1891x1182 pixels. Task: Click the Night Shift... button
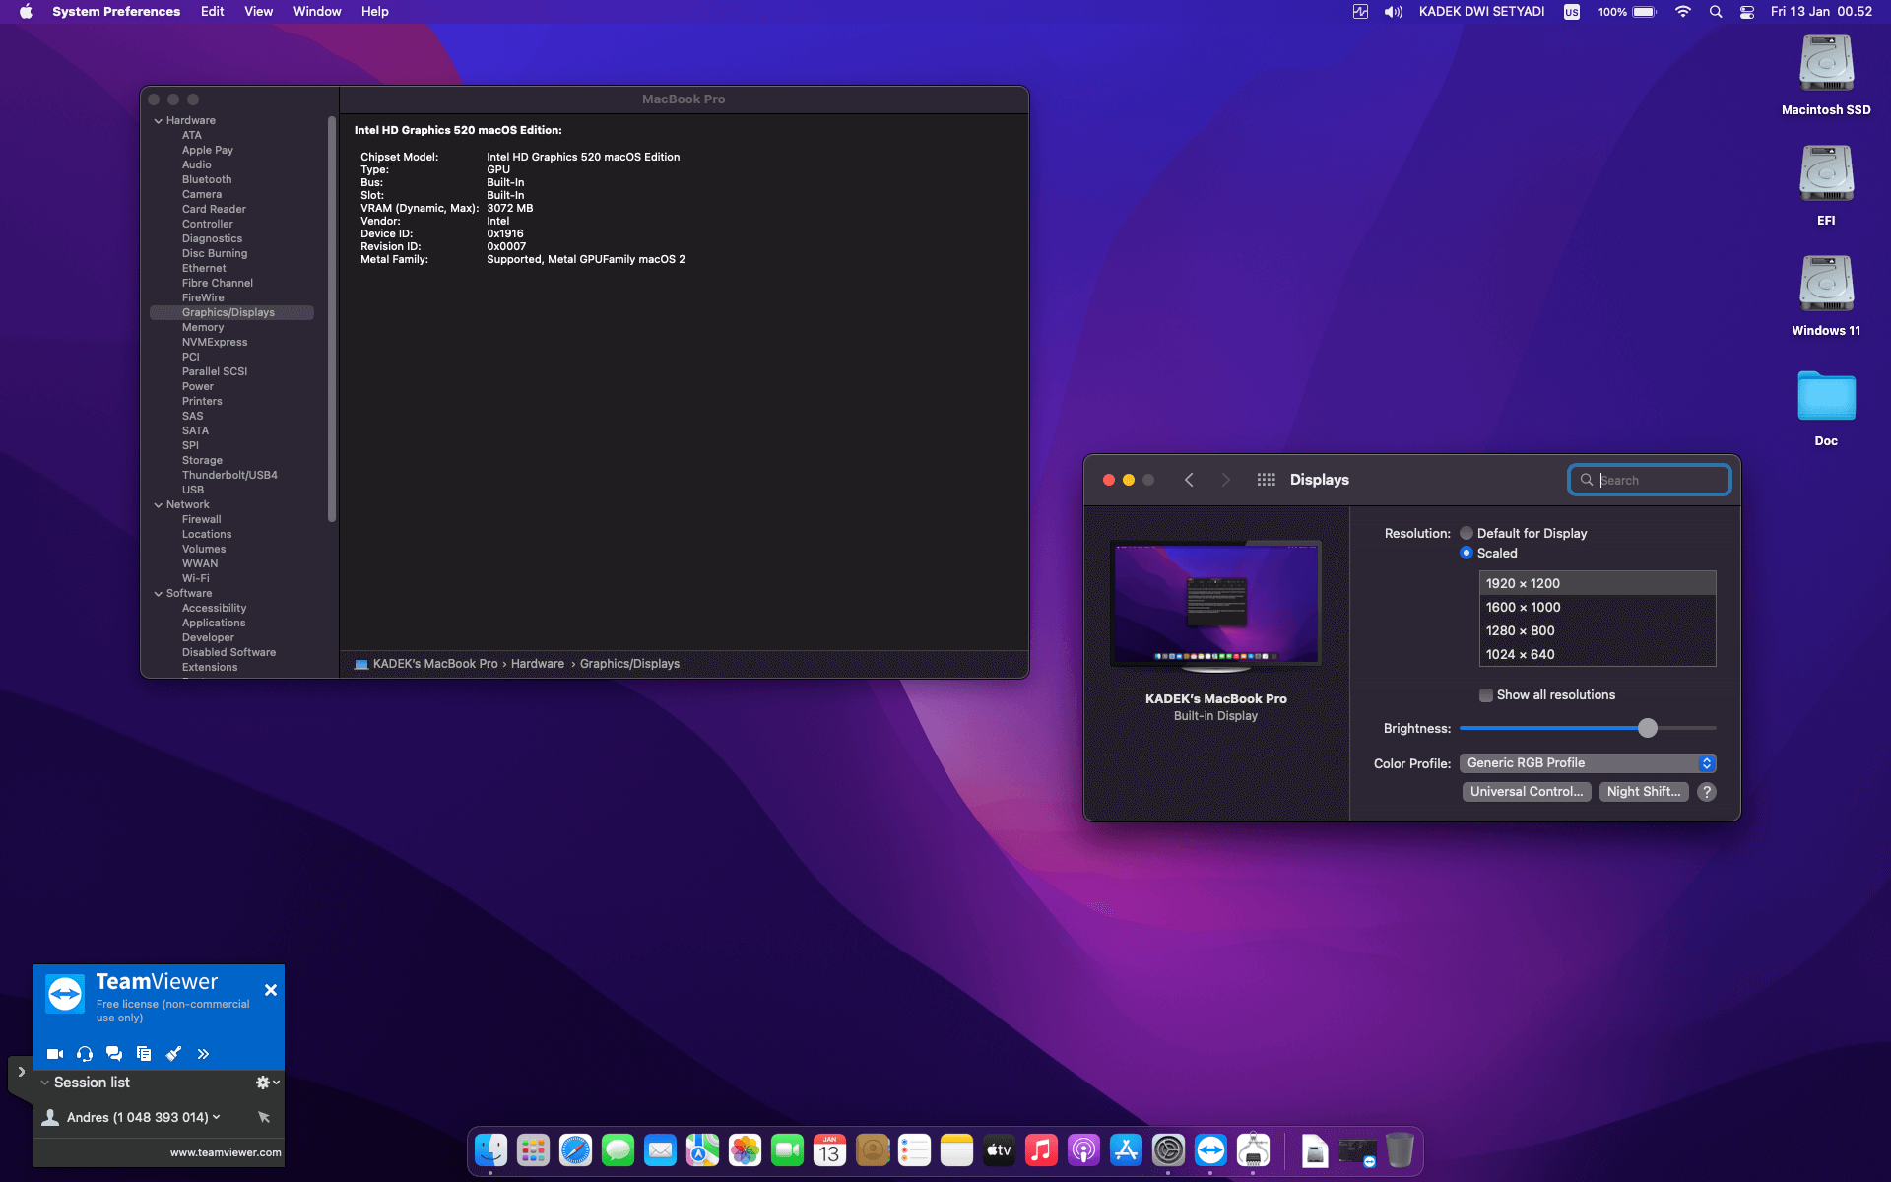(x=1643, y=792)
